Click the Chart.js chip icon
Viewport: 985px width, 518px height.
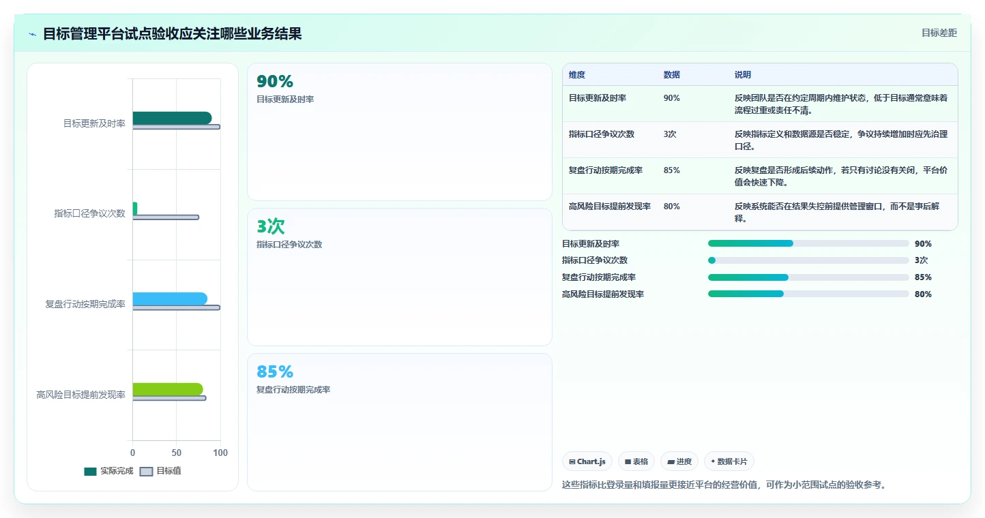(x=572, y=462)
